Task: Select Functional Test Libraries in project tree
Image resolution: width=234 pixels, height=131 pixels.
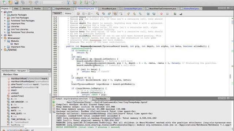Action: pos(22,32)
